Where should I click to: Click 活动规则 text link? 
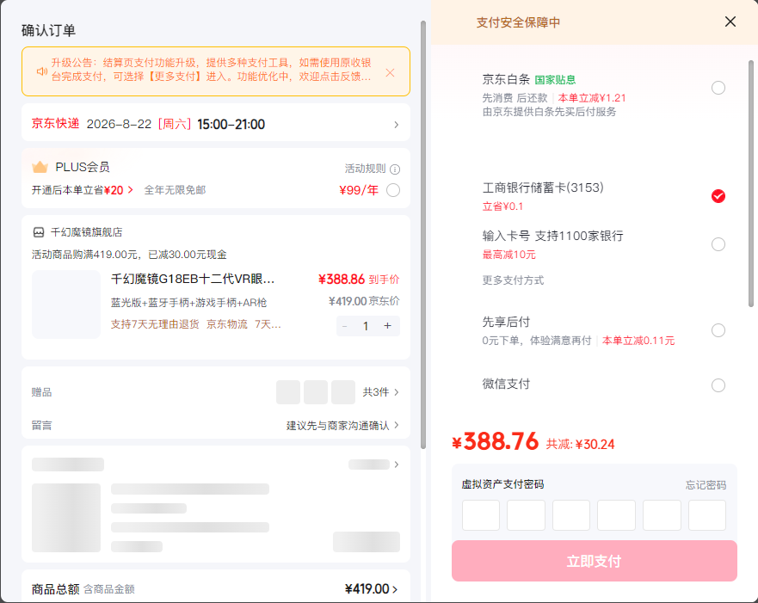(x=365, y=169)
